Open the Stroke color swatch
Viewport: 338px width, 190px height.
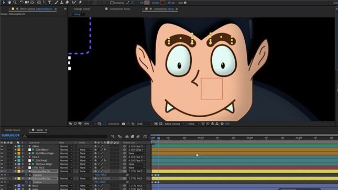pos(163,3)
